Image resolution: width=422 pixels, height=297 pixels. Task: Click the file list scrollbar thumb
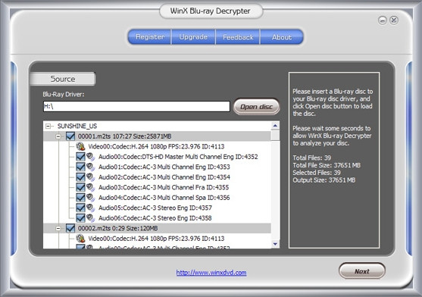point(275,136)
